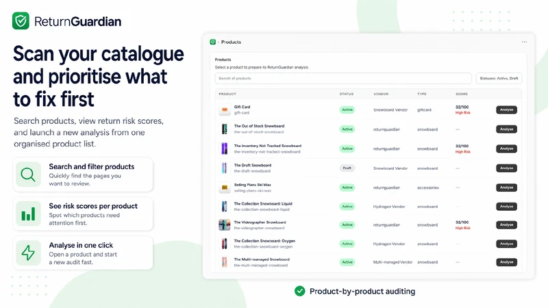Click the Draft status badge
The height and width of the screenshot is (308, 548).
click(347, 168)
